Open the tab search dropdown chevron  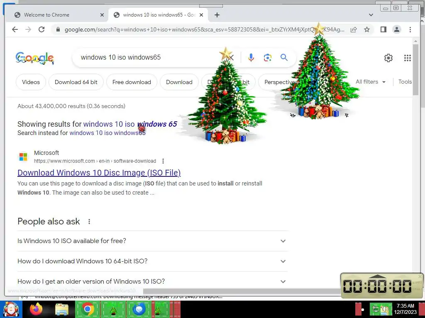point(371,15)
